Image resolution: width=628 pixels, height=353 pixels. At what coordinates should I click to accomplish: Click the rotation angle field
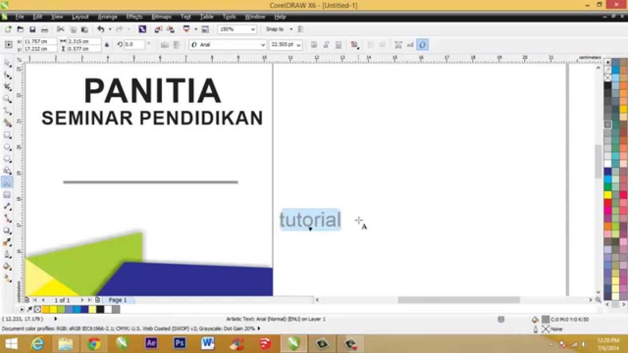point(134,45)
